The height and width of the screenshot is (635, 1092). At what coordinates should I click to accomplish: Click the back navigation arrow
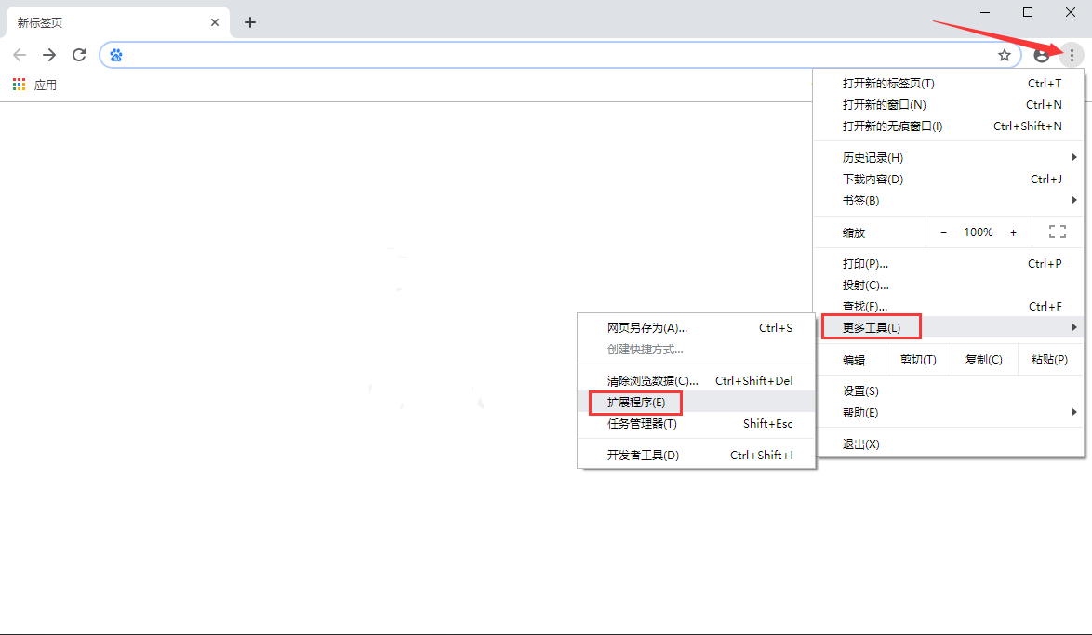pos(20,55)
